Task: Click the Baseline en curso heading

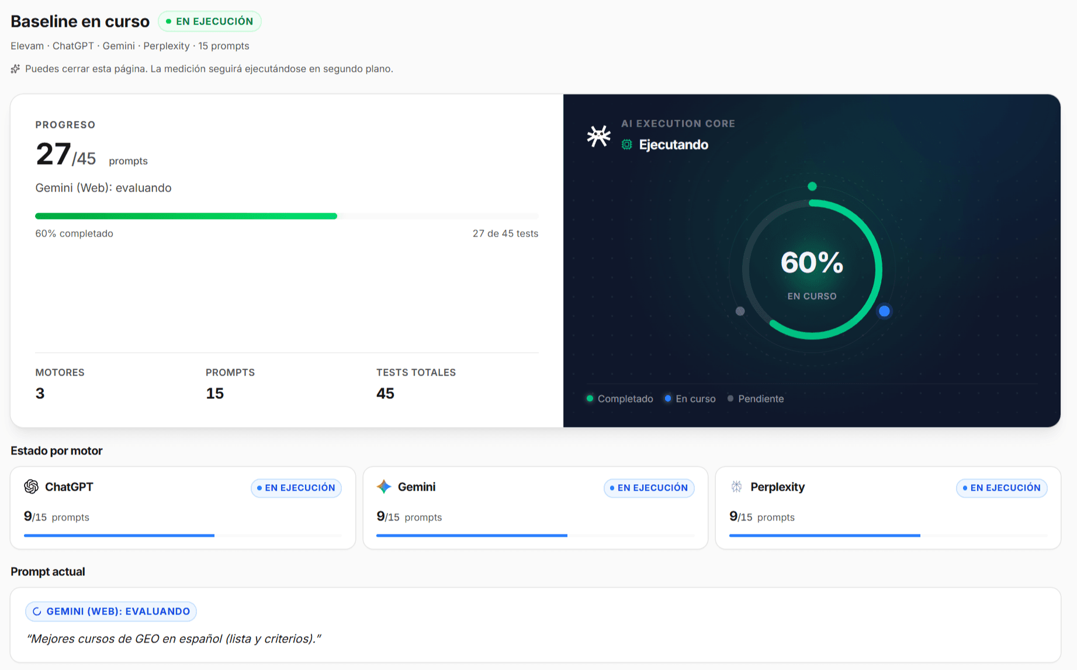Action: click(x=80, y=22)
